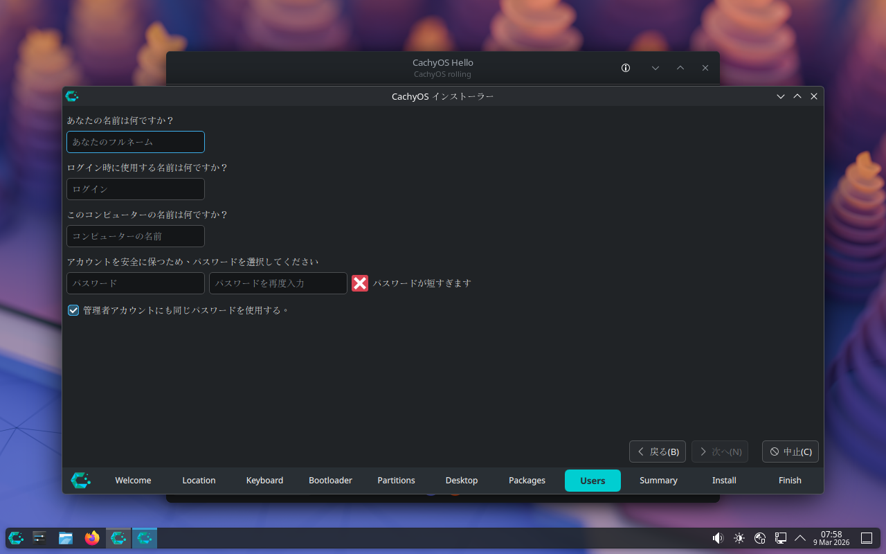886x554 pixels.
Task: Open the clock showing 07:58
Action: [x=831, y=538]
